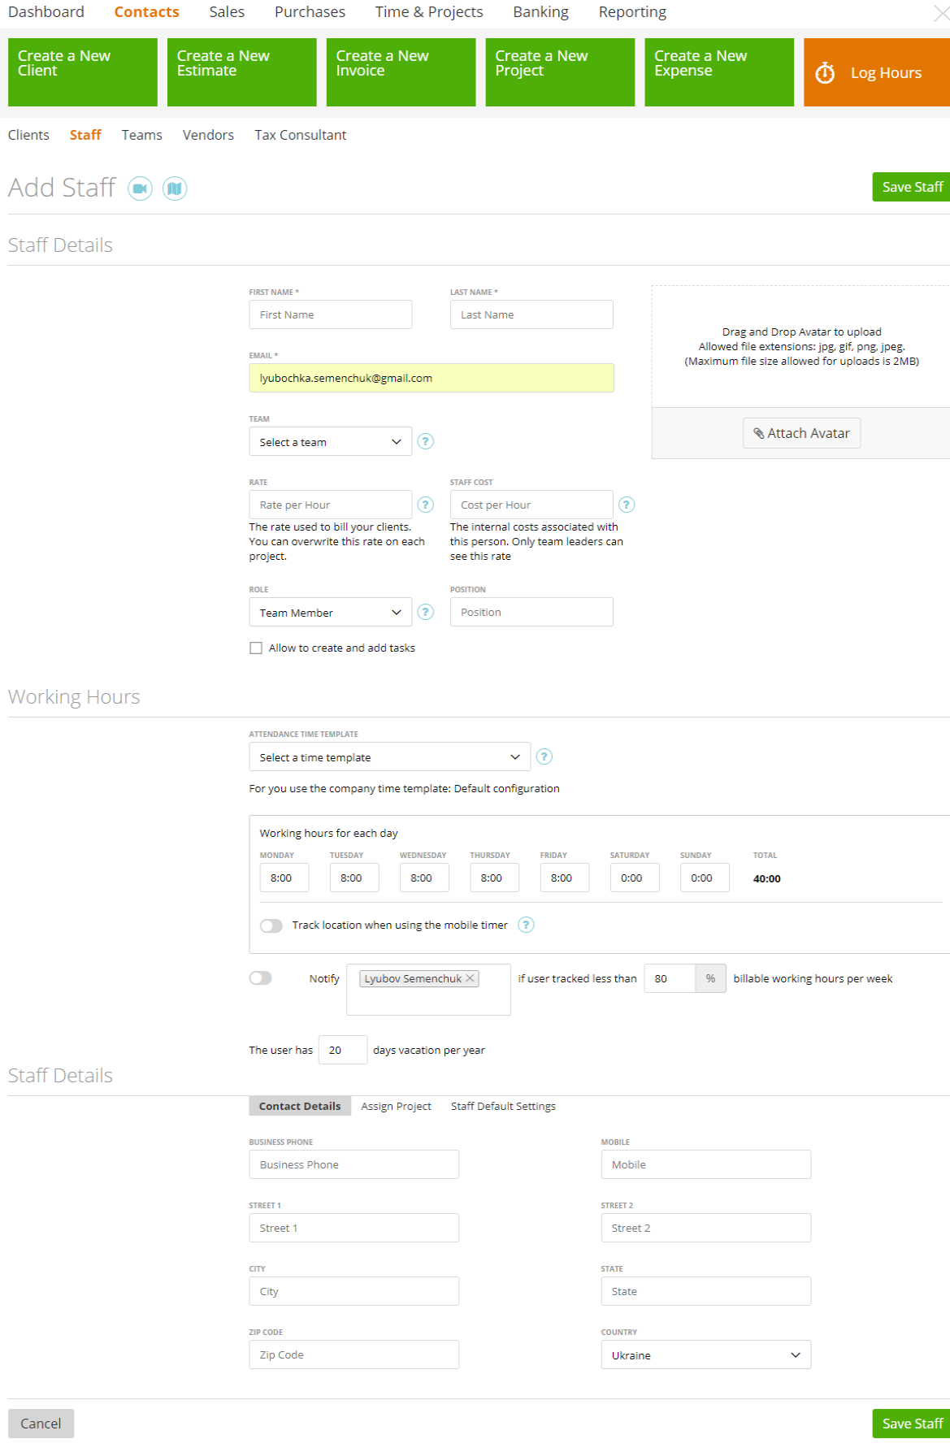Click the Friday working hours field
The width and height of the screenshot is (950, 1452).
tap(565, 878)
